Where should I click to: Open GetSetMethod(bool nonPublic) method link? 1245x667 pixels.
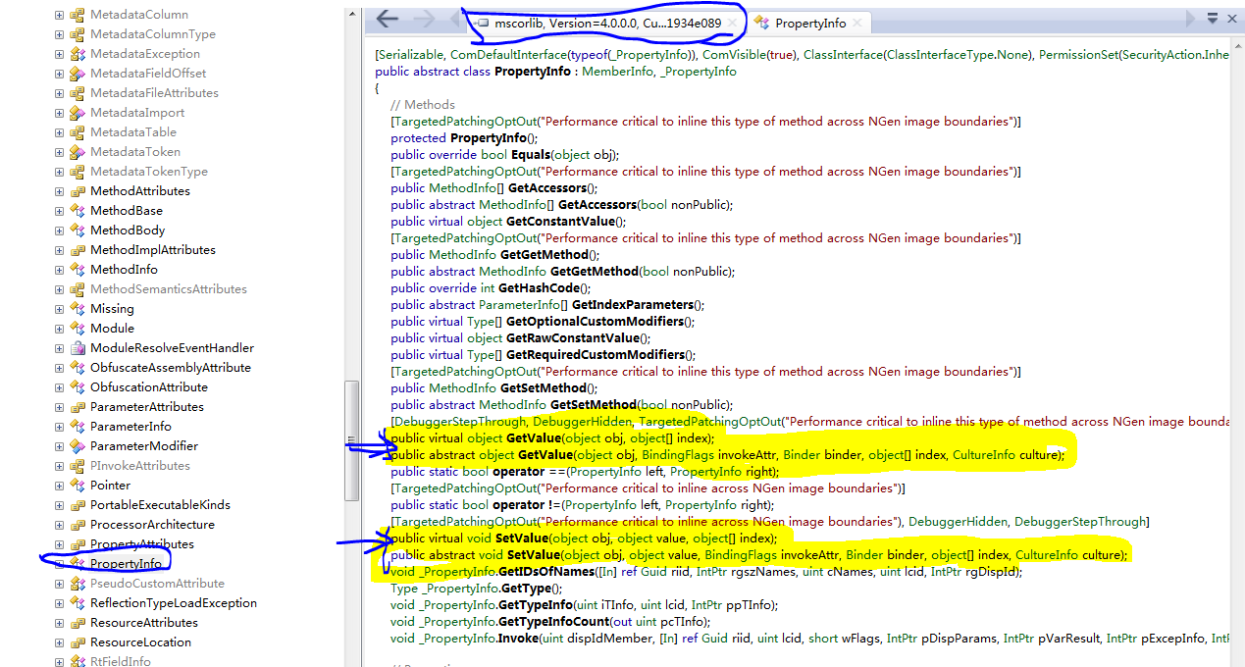point(594,405)
